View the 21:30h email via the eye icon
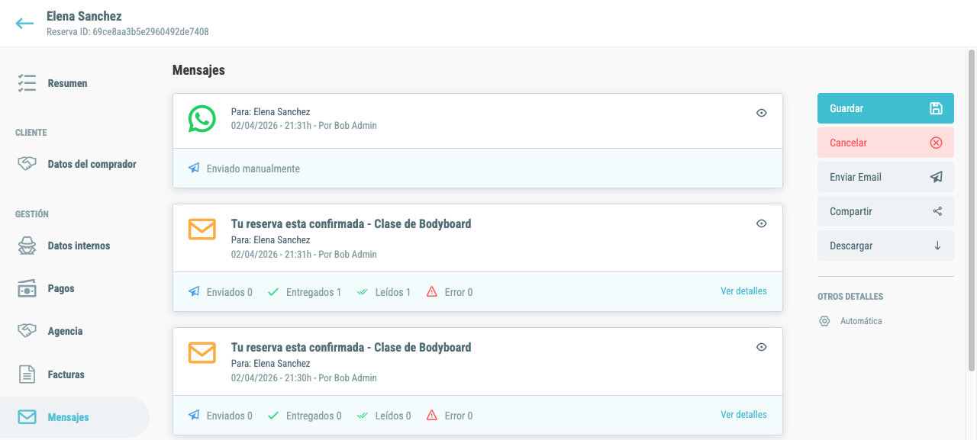The height and width of the screenshot is (440, 977). tap(761, 347)
